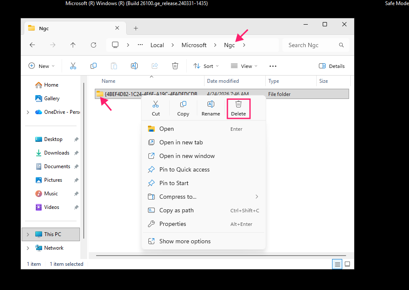The width and height of the screenshot is (409, 290).
Task: Click the Delete trash icon in toolbar
Action: [x=175, y=66]
